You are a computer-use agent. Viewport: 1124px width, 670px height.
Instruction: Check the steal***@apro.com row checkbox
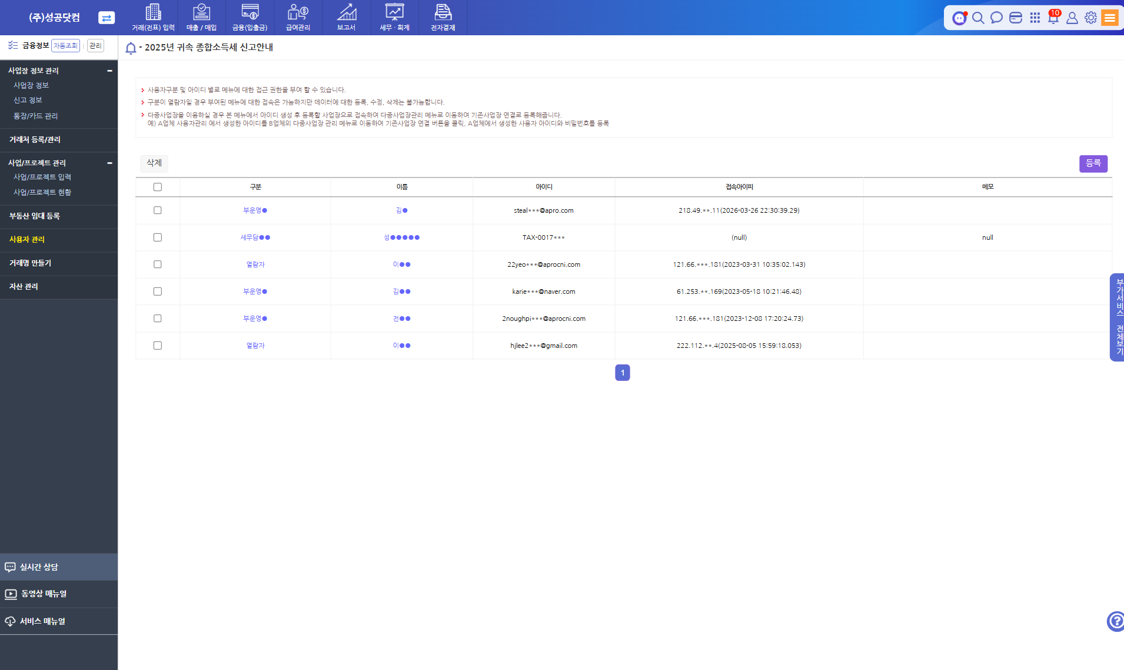click(x=157, y=210)
